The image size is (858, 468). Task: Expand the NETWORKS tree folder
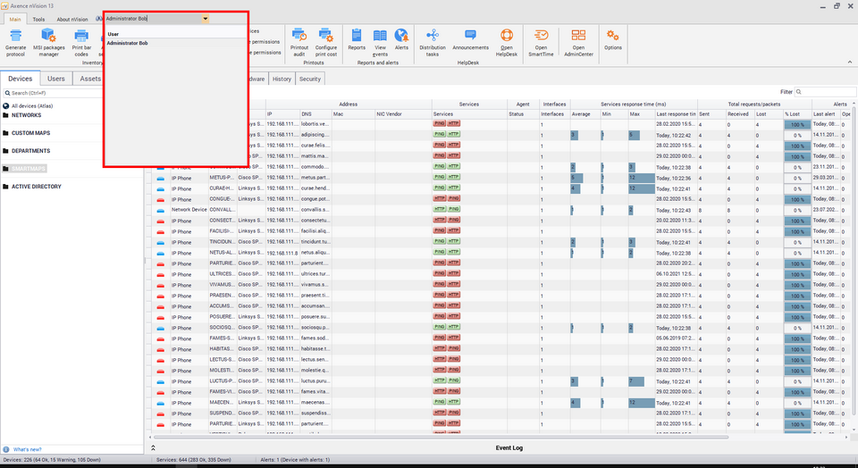(x=5, y=115)
